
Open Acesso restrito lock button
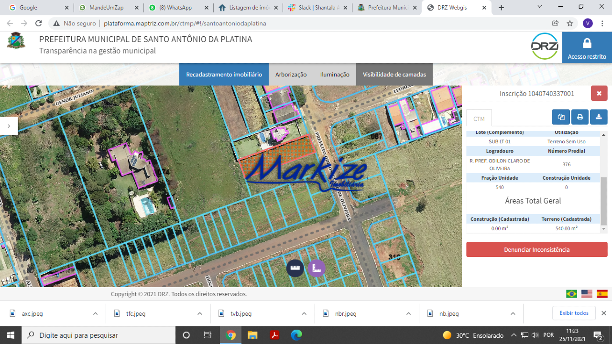click(x=587, y=48)
